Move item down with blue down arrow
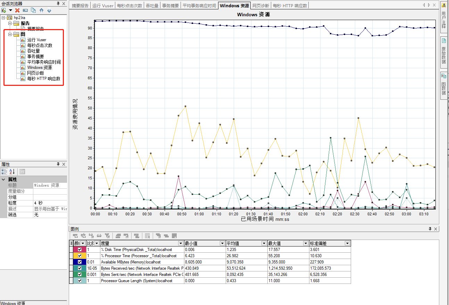Screen dimensions: 449x305 point(49,10)
